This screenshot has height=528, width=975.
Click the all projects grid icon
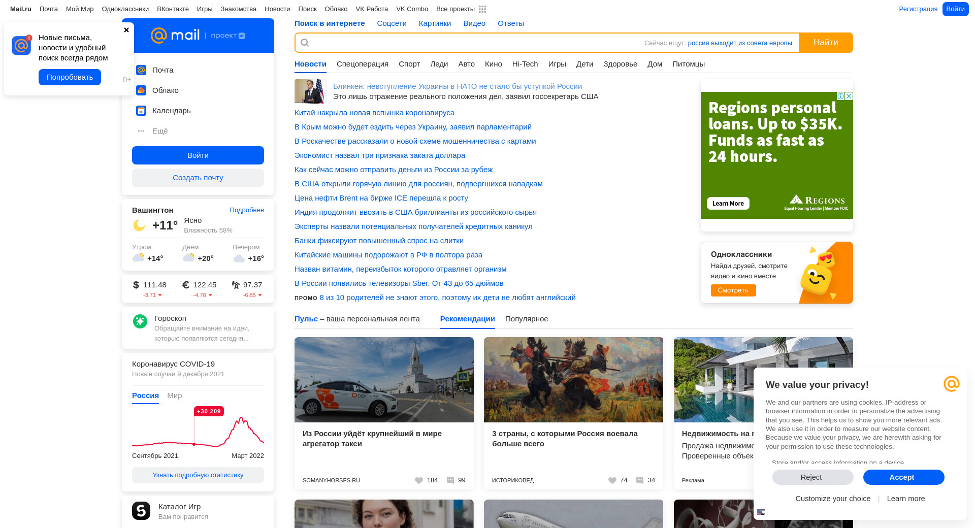click(x=482, y=9)
